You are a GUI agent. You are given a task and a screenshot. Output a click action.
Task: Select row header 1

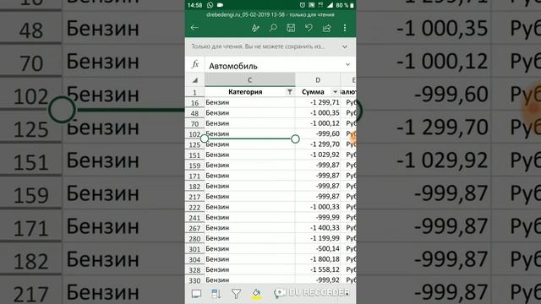[x=194, y=92]
